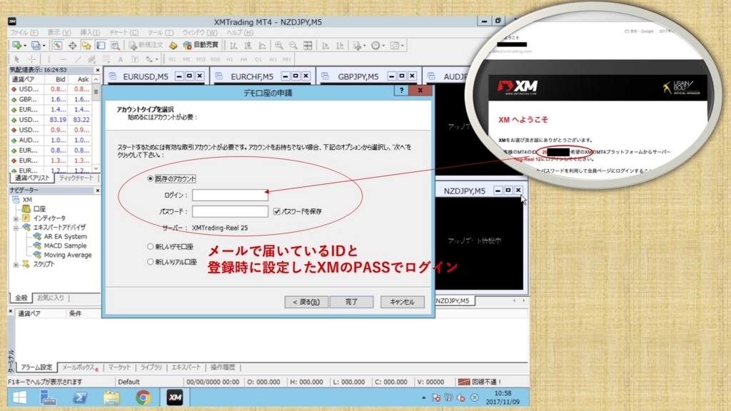Open the periodicity dropdown arrow
The image size is (731, 411).
click(x=383, y=46)
